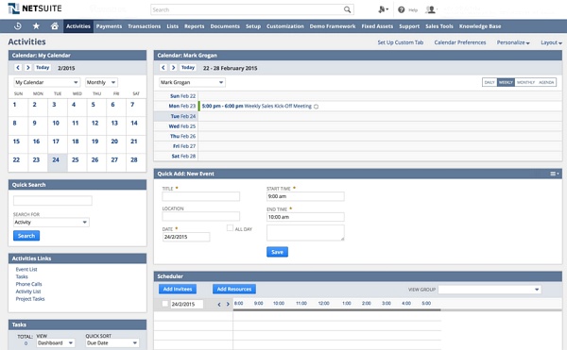This screenshot has height=350, width=567.
Task: Open Set Up Custom Tab link
Action: (x=401, y=42)
